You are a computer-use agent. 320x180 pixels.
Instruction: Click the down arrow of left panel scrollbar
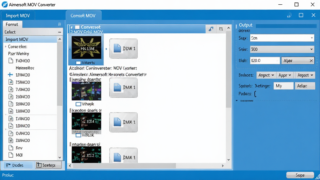tap(60, 157)
